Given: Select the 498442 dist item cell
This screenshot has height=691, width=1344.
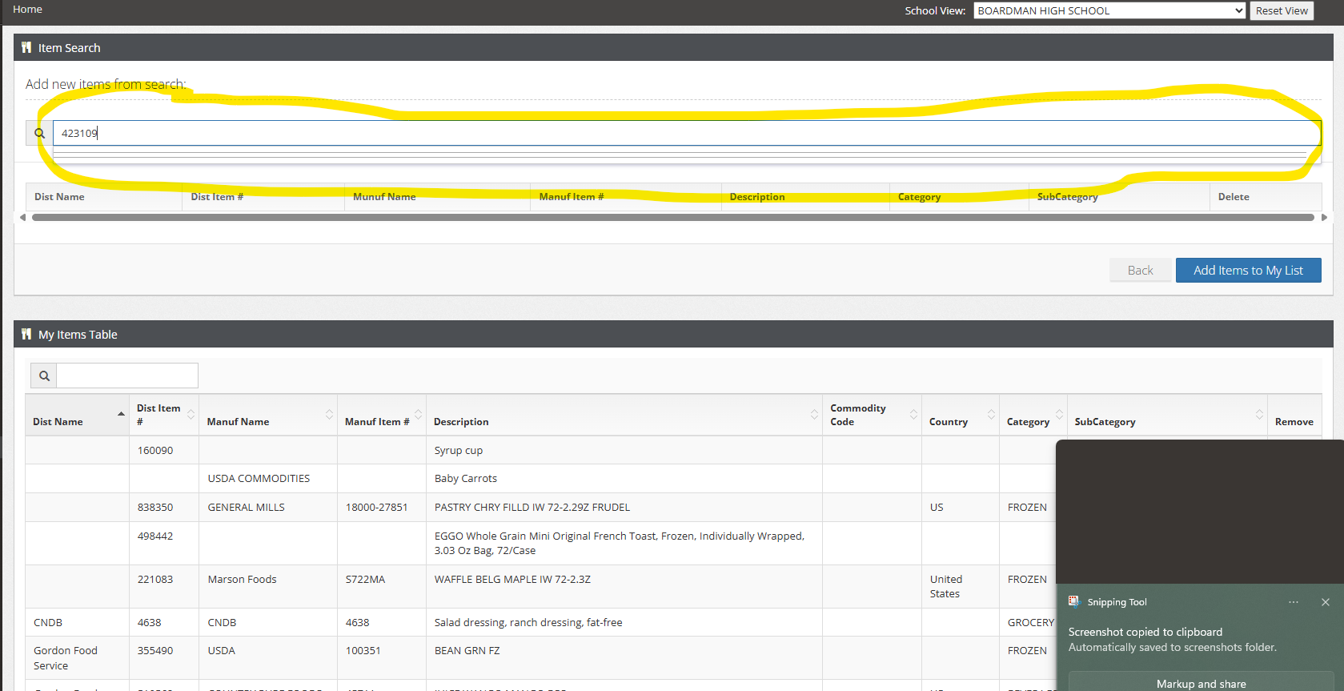Looking at the screenshot, I should click(164, 543).
